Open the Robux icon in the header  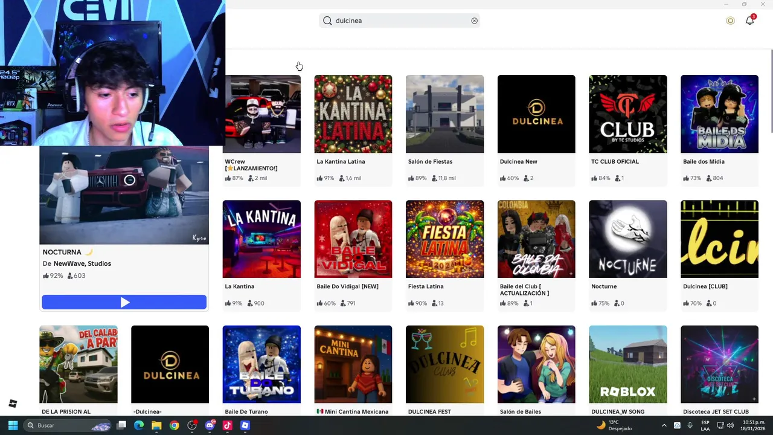tap(730, 21)
